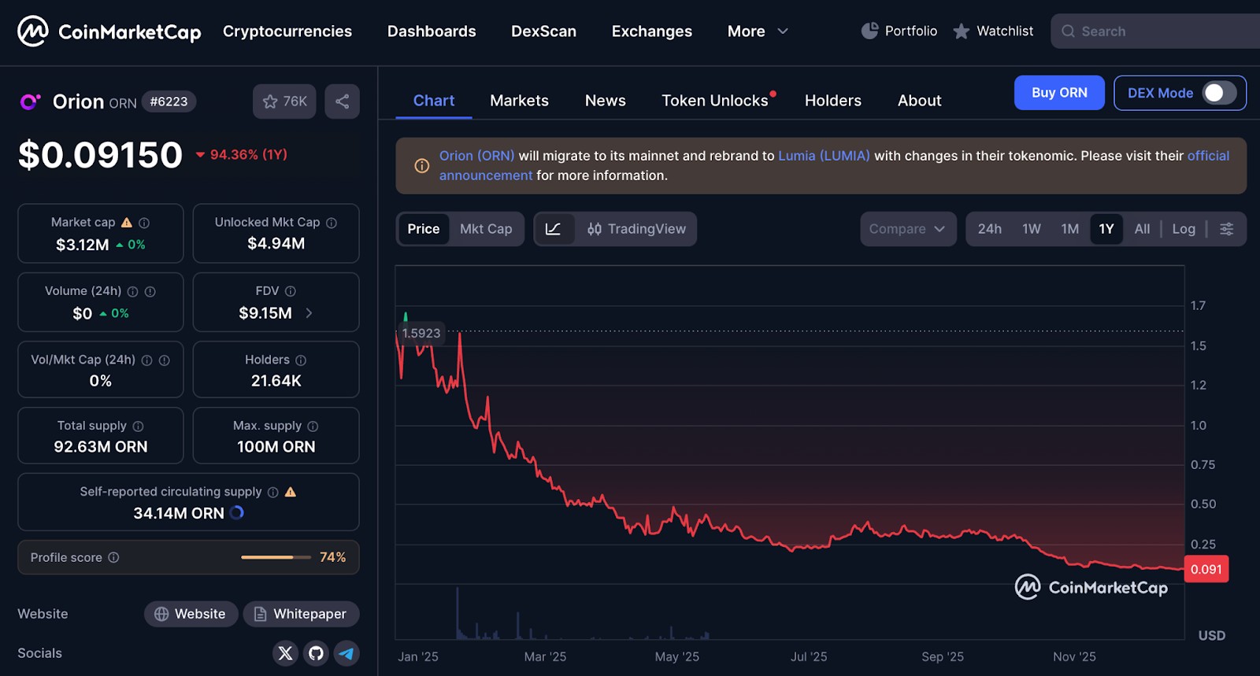Click the Profile score info icon
The height and width of the screenshot is (676, 1260).
[113, 557]
